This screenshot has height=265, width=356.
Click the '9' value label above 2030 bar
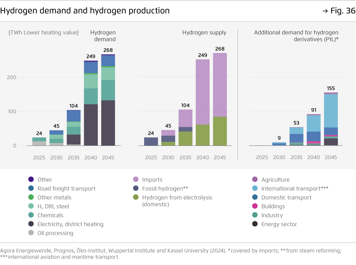click(x=279, y=138)
